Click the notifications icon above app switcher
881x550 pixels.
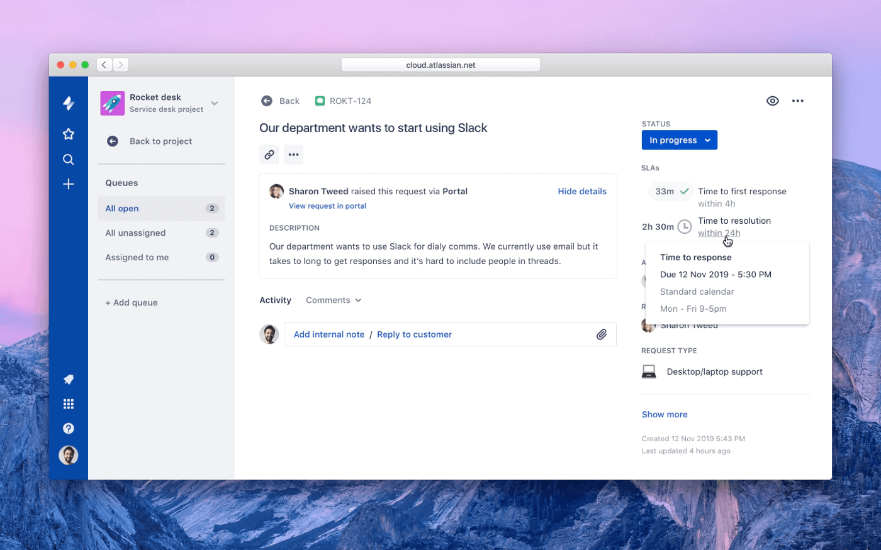point(69,379)
